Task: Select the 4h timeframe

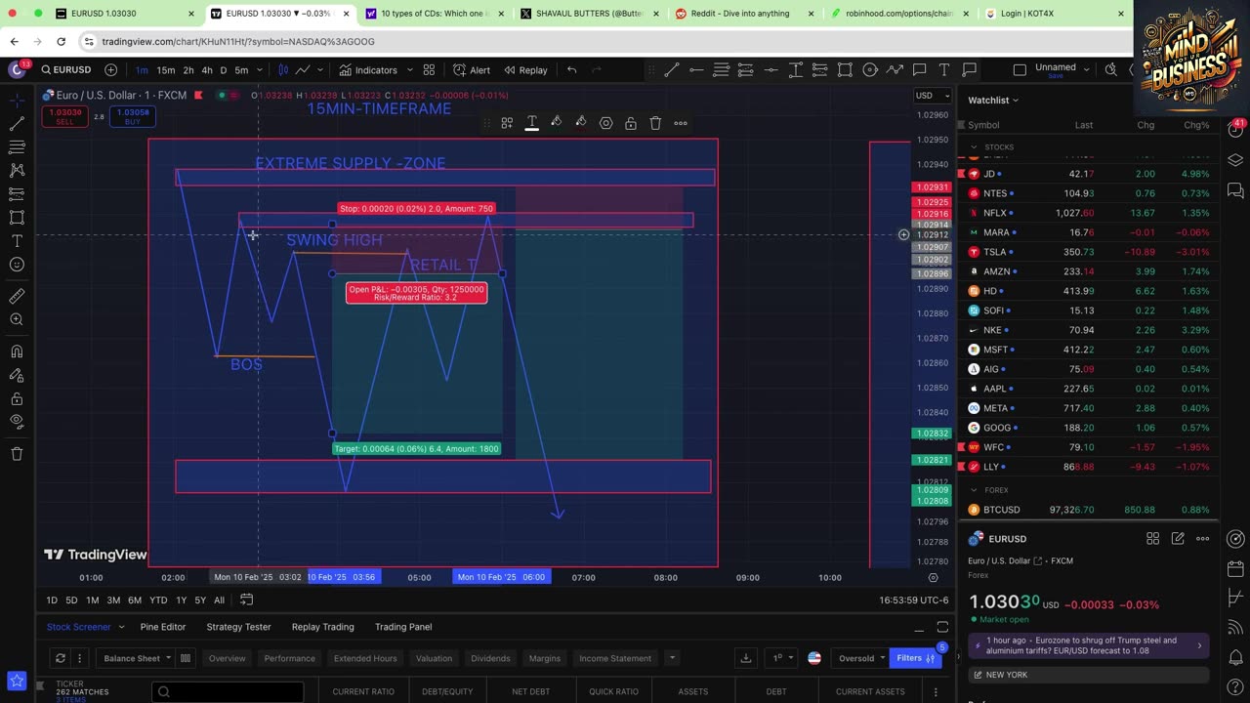Action: tap(207, 70)
